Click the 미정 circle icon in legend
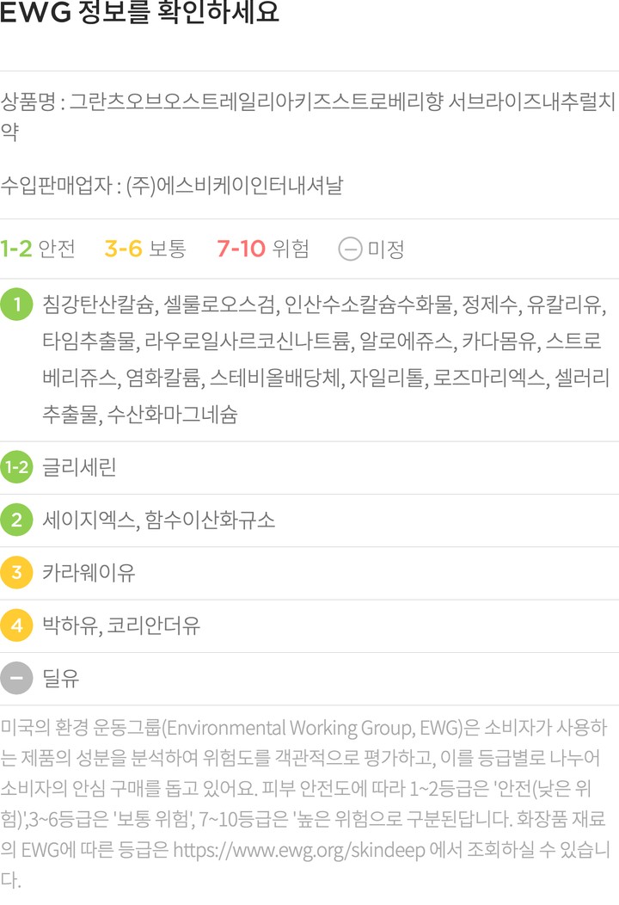The width and height of the screenshot is (619, 905). [350, 249]
